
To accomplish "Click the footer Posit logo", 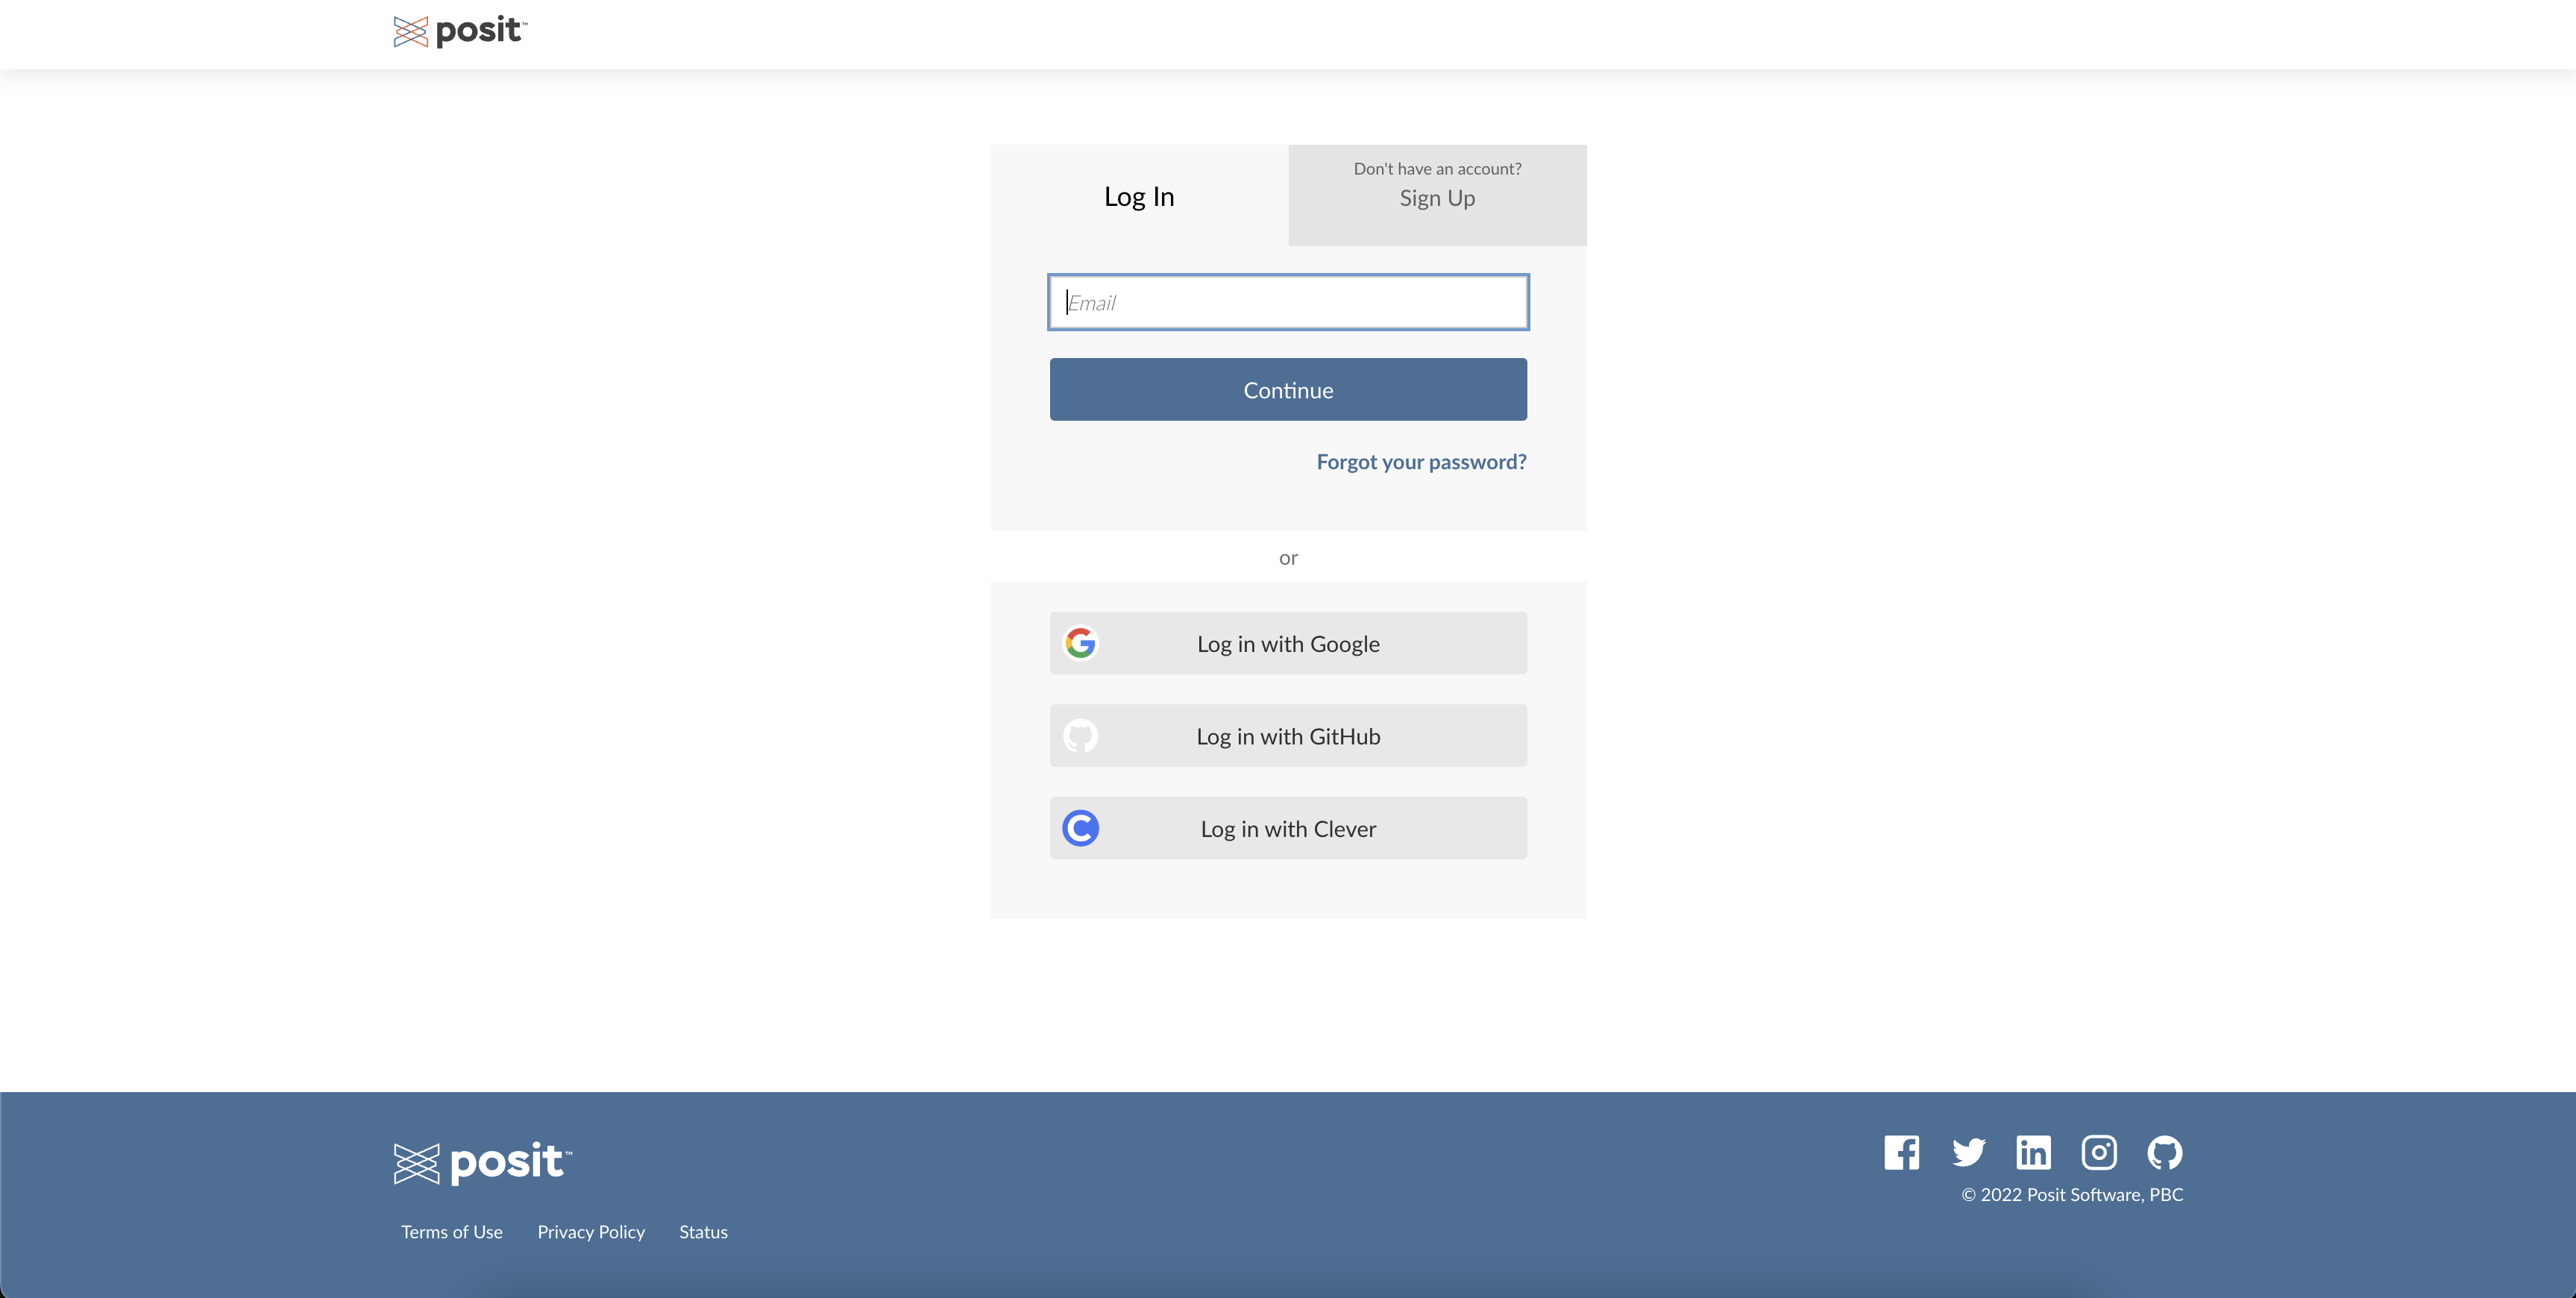I will [482, 1162].
